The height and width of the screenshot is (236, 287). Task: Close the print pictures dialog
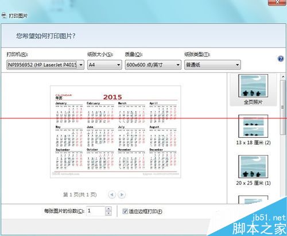click(277, 2)
